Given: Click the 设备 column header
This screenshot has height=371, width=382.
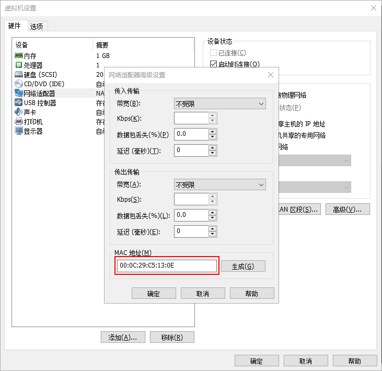Looking at the screenshot, I should pyautogui.click(x=52, y=45).
